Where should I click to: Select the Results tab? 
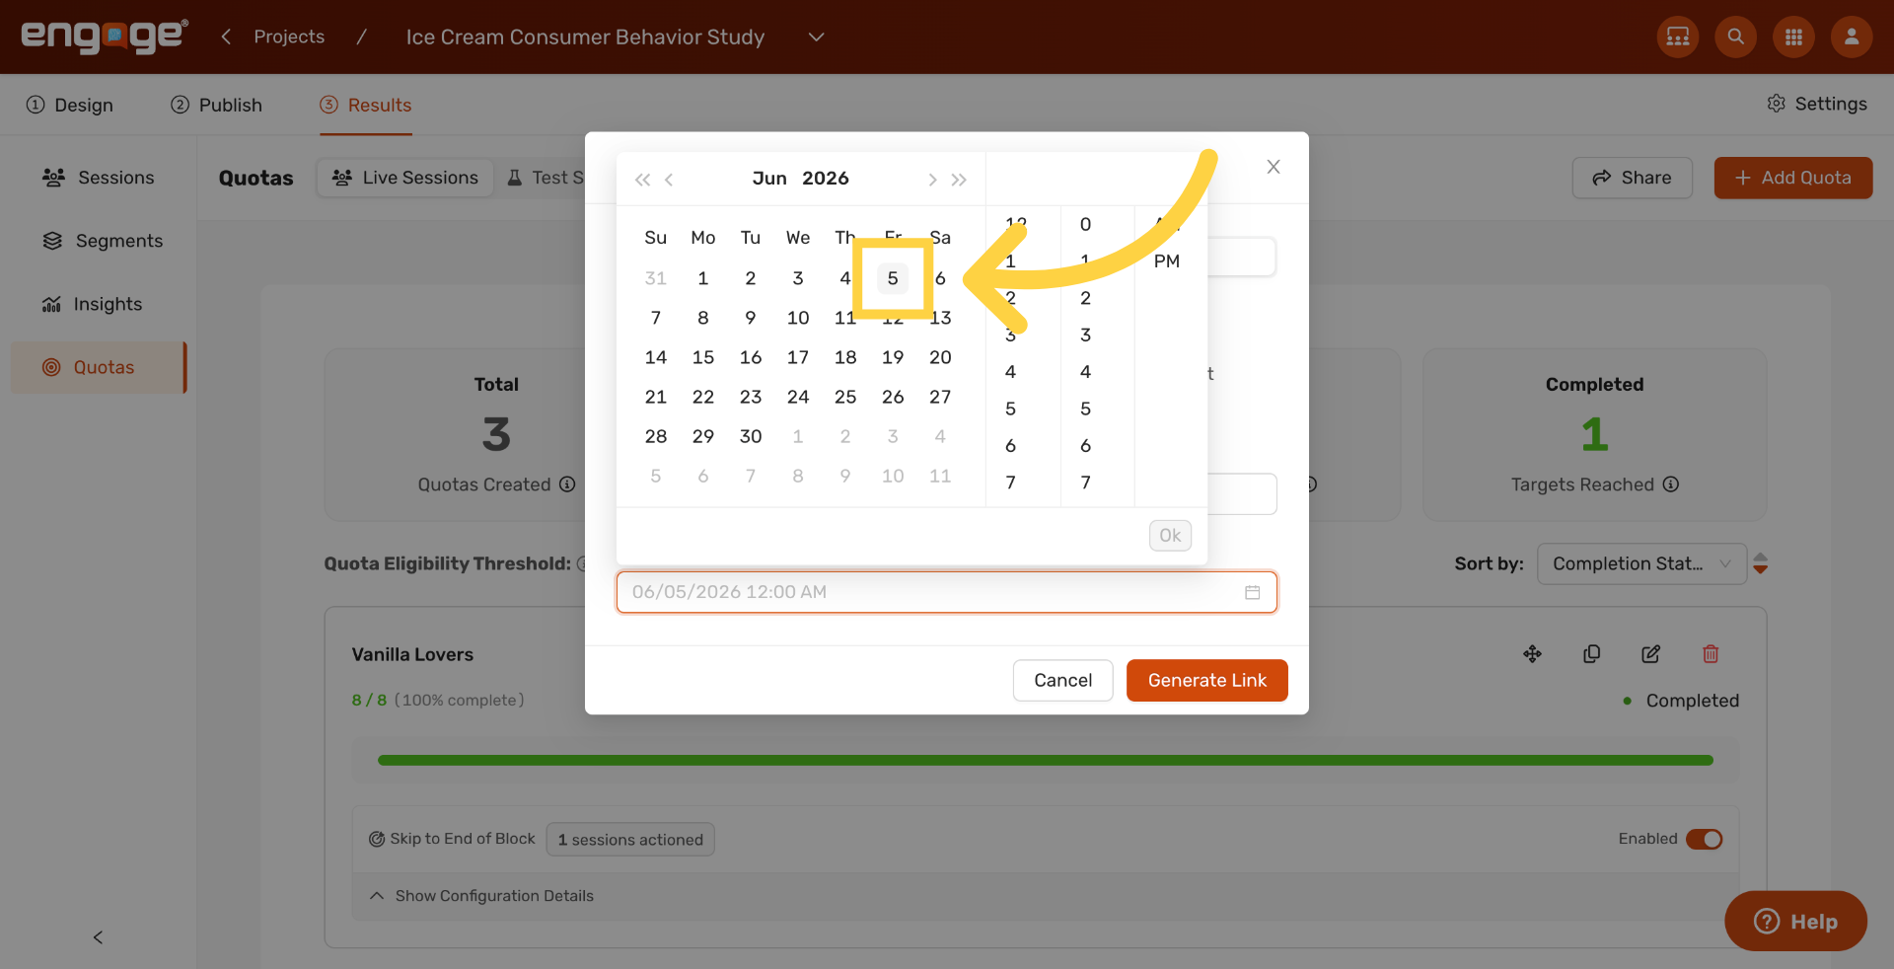(365, 105)
